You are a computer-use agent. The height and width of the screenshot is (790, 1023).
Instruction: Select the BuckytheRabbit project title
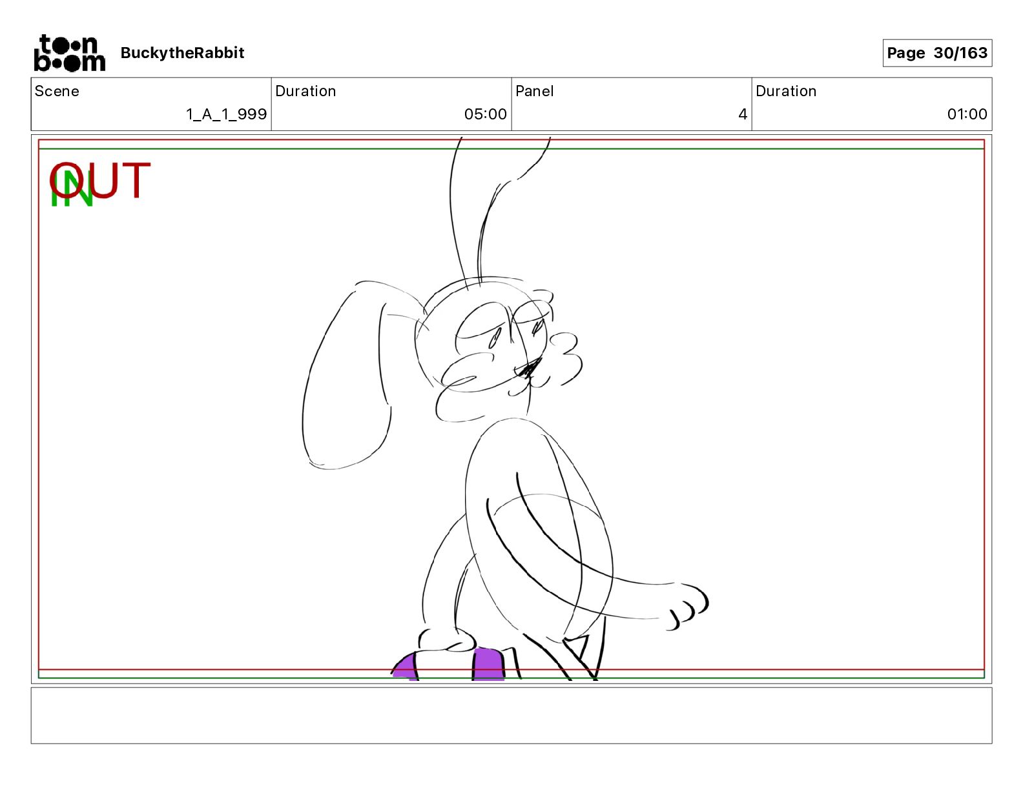(x=182, y=53)
